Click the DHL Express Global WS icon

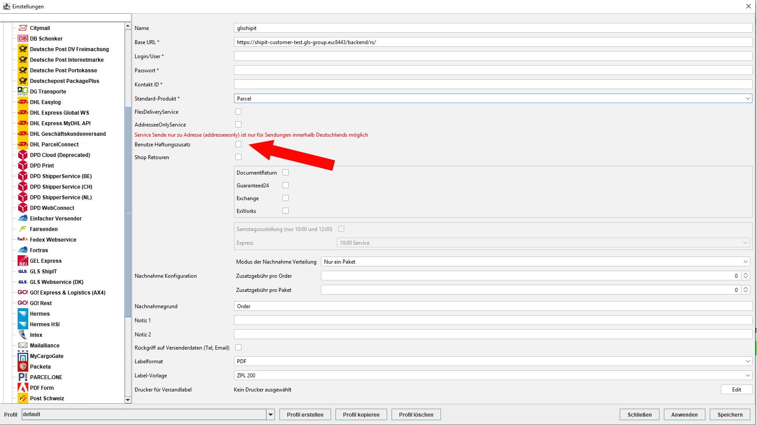coord(23,112)
